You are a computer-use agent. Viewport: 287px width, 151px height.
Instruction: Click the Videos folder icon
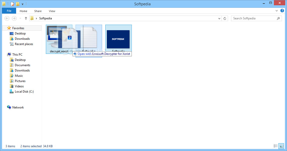(x=12, y=86)
